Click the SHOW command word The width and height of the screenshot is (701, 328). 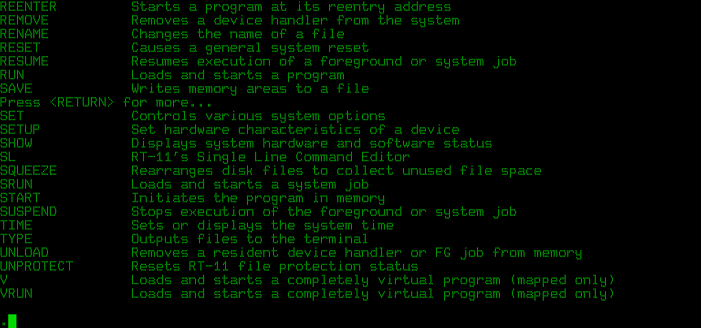pyautogui.click(x=16, y=143)
